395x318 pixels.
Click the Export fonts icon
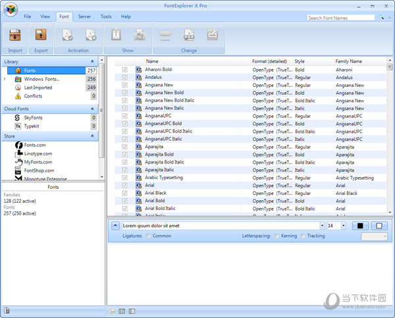click(x=41, y=35)
